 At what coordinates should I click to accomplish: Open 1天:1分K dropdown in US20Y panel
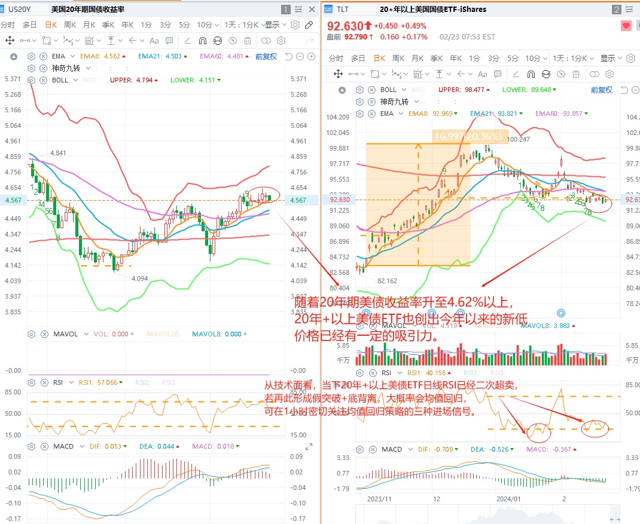243,25
